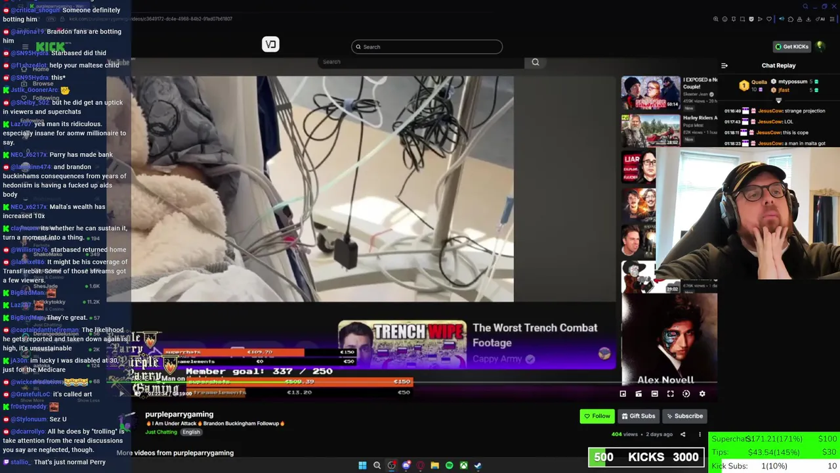Click the Alex Novell portrait card
This screenshot has height=473, width=840.
669,340
